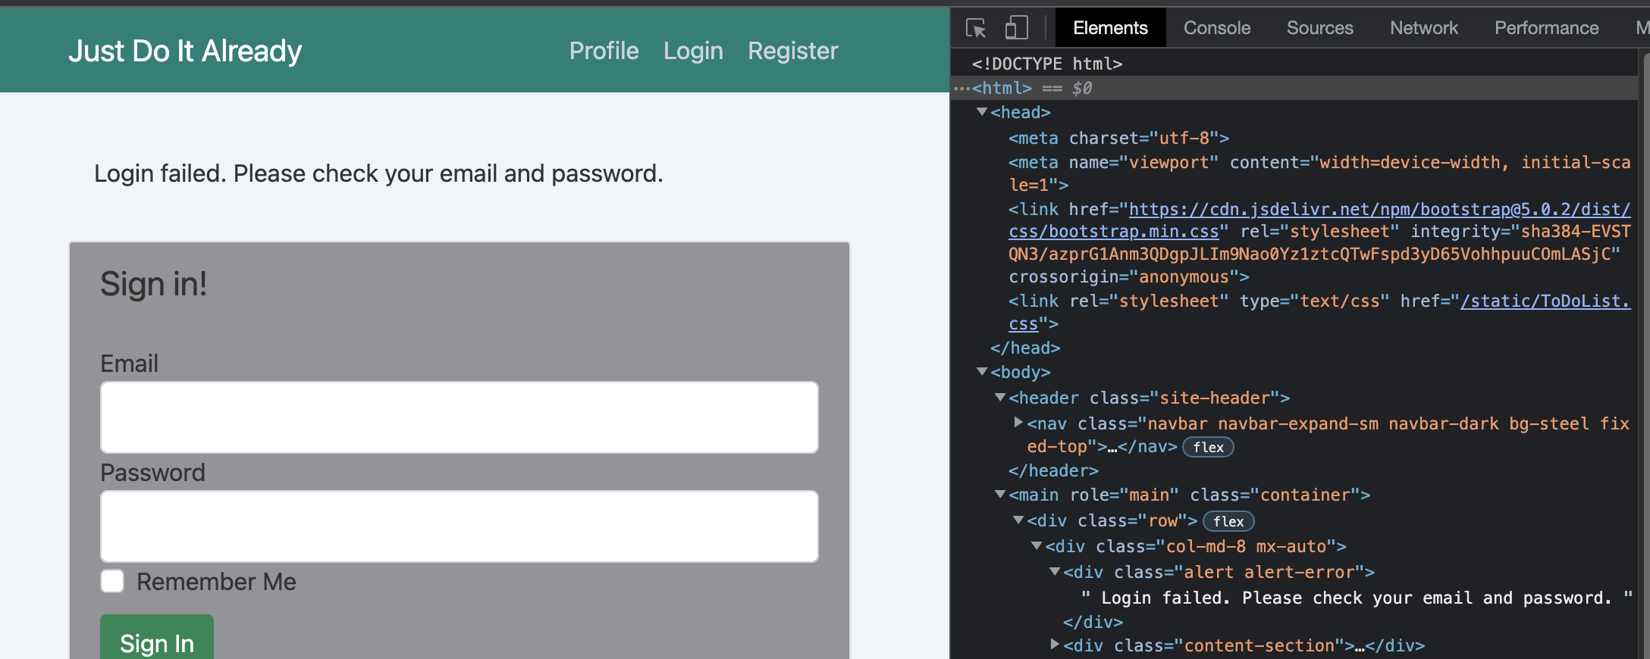
Task: Focus the Password input field
Action: pyautogui.click(x=459, y=526)
